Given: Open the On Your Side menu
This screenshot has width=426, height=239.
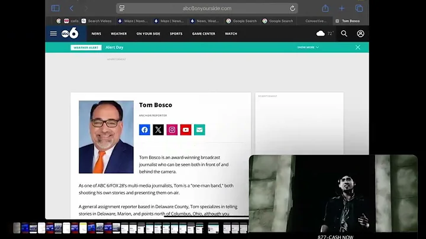Looking at the screenshot, I should pos(149,34).
